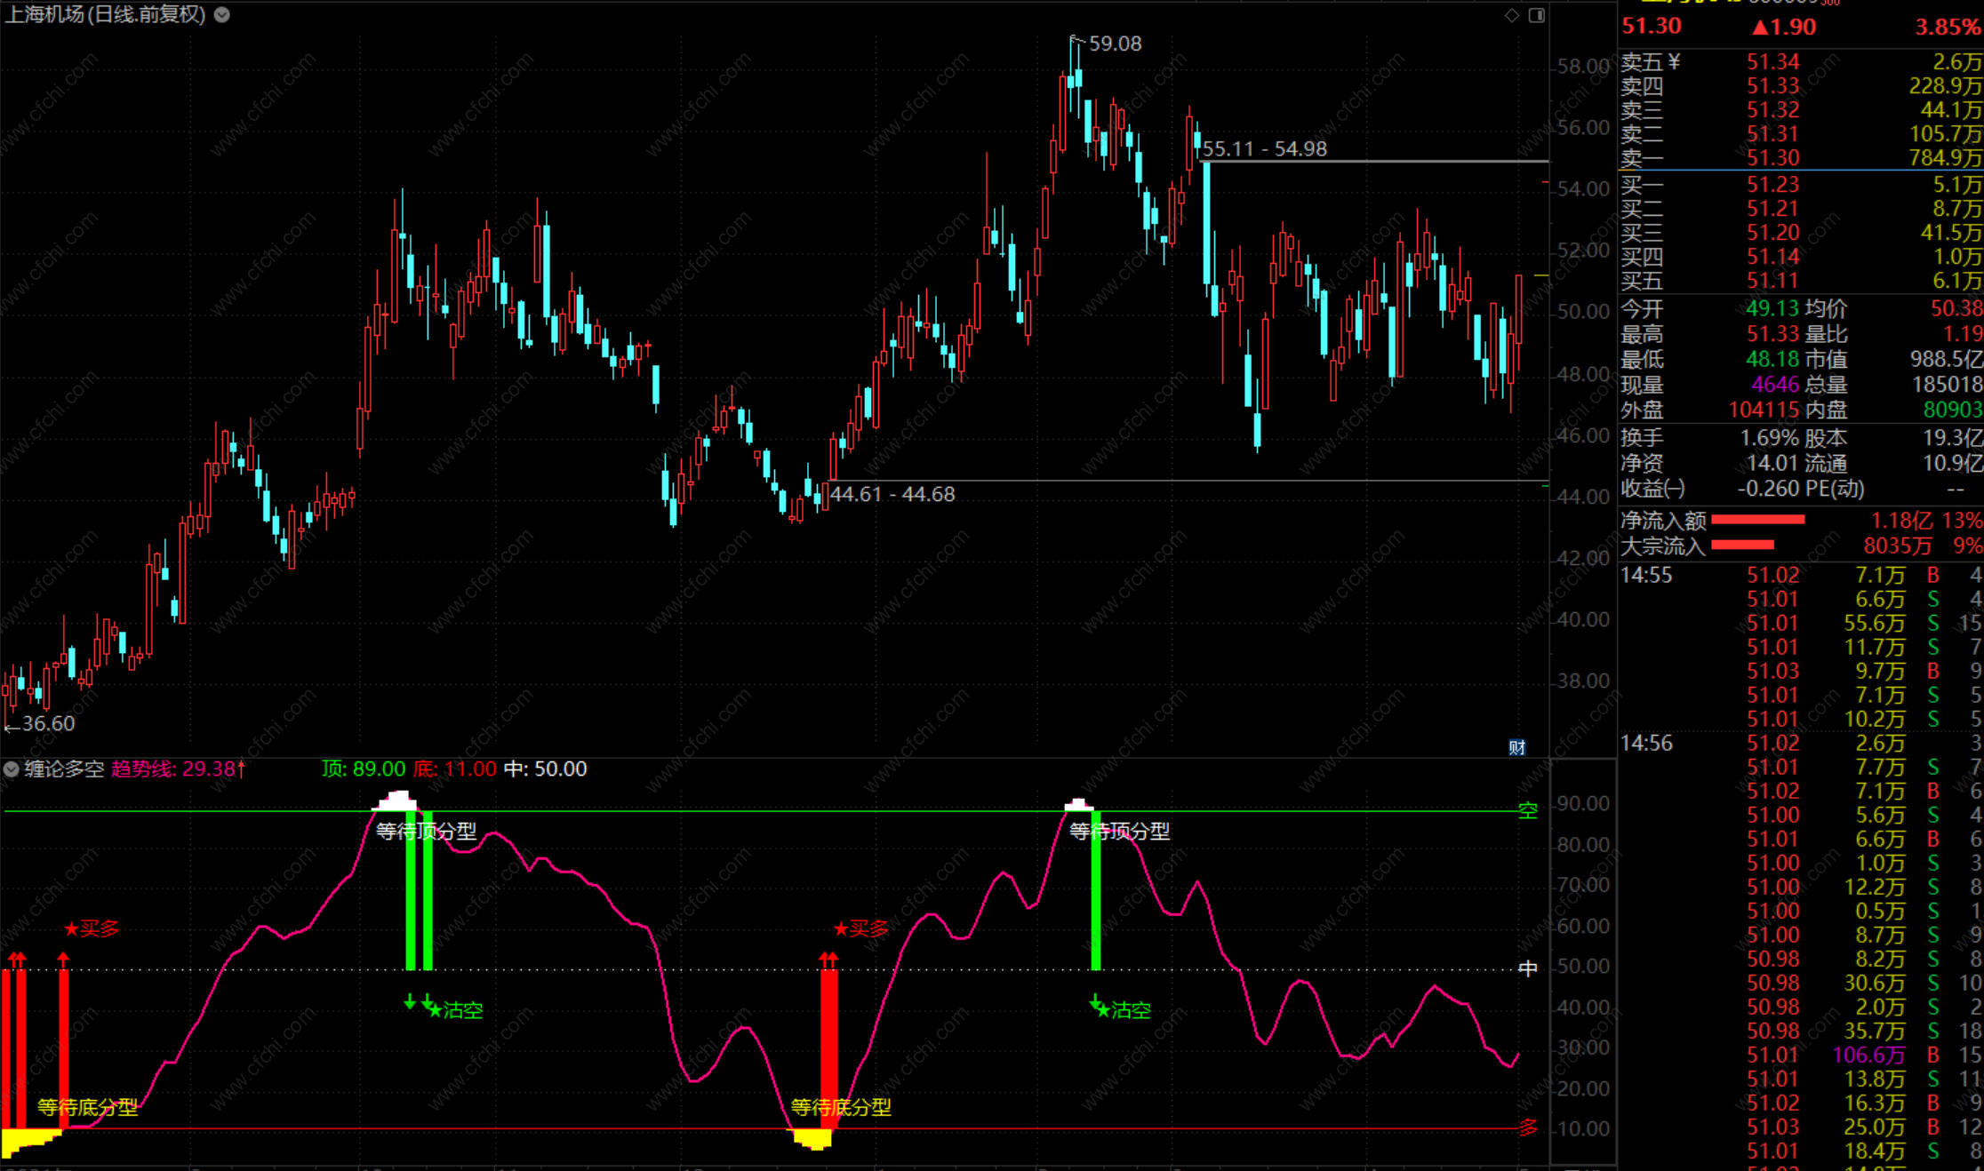The image size is (1984, 1171).
Task: Select the 44.61 - 44.68 gap label
Action: 892,494
